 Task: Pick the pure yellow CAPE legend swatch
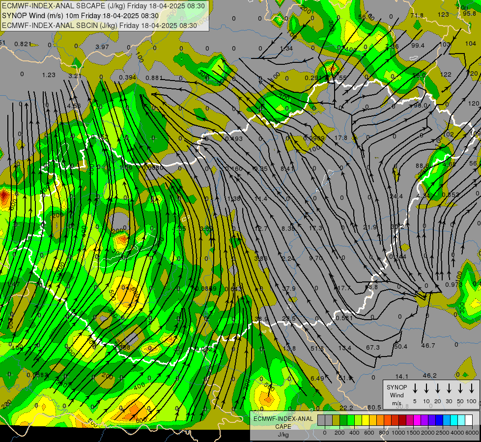(366, 420)
